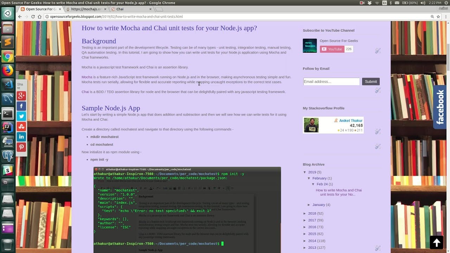
Task: Share post on Google Plus
Action: point(21,96)
